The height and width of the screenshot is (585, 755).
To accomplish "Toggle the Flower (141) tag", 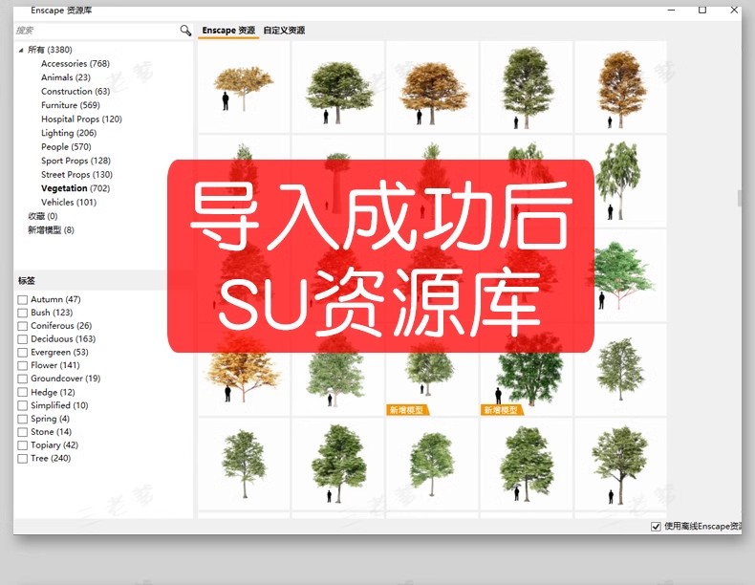I will pyautogui.click(x=23, y=366).
